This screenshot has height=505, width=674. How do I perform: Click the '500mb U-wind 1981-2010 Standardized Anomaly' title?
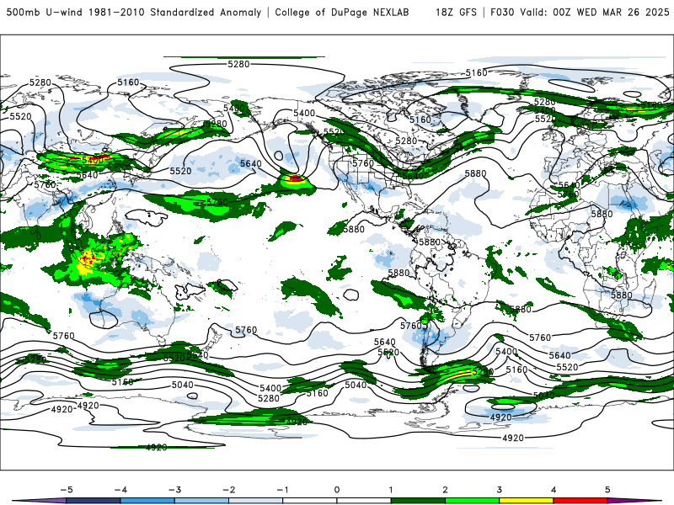tap(133, 13)
